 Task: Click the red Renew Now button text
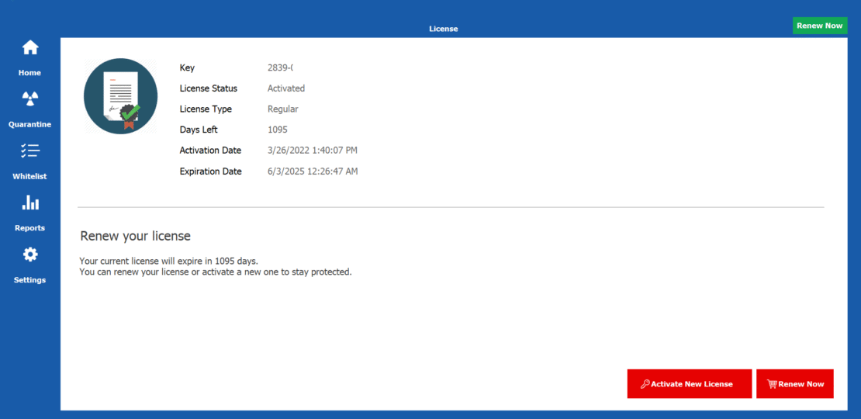pyautogui.click(x=801, y=384)
